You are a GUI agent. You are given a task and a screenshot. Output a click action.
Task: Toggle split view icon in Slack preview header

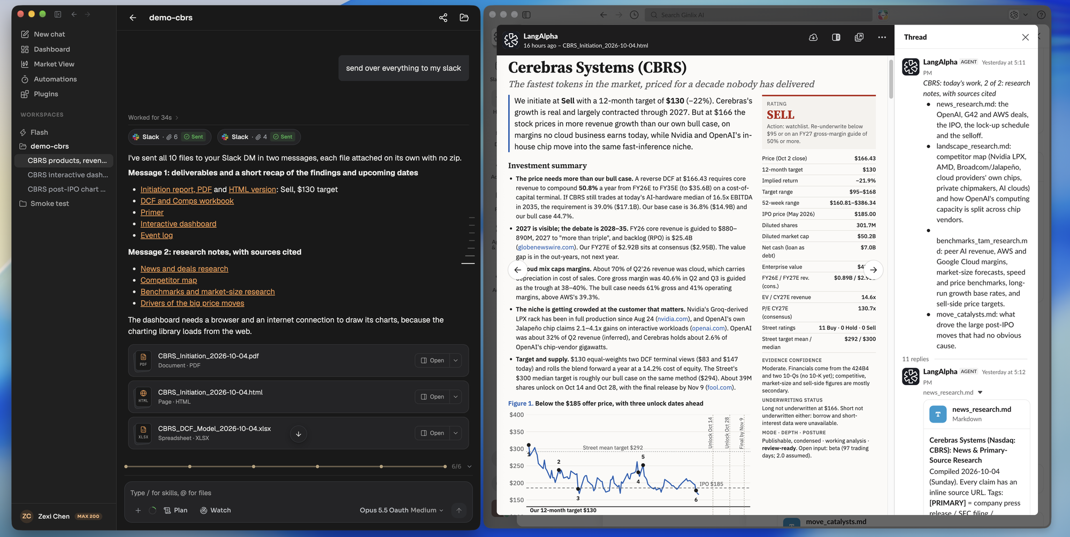836,37
